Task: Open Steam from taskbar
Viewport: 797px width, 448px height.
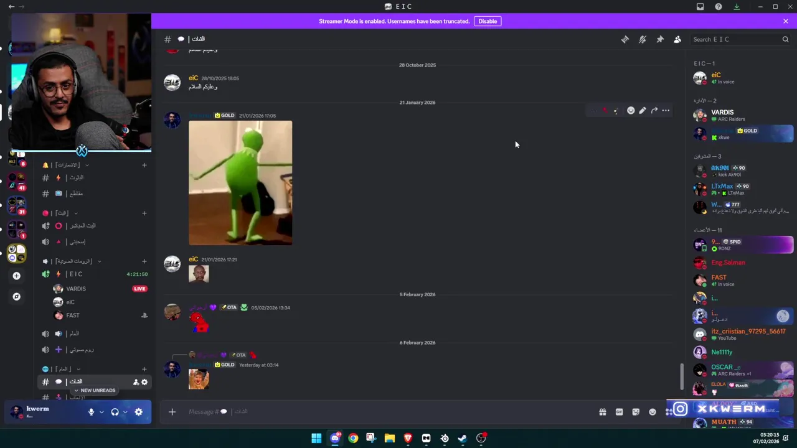Action: click(x=463, y=438)
